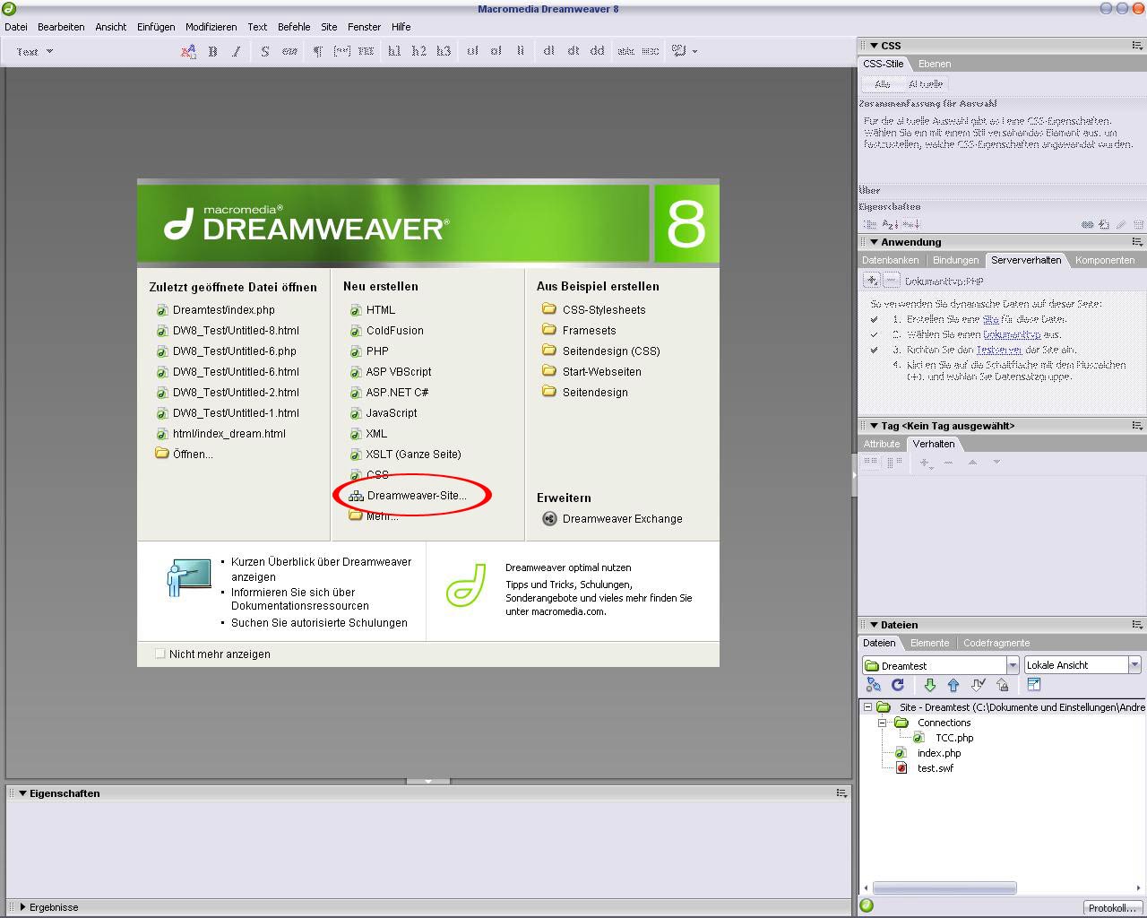Click the plus button in Serververhalten panel

click(872, 281)
